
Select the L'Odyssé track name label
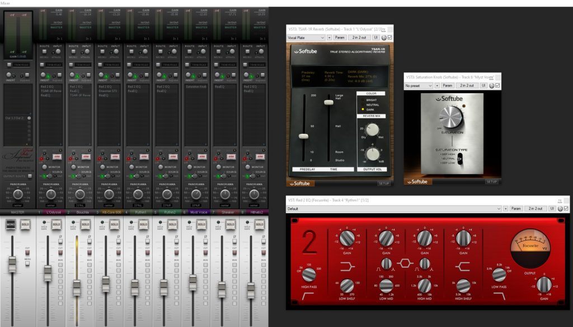(54, 212)
